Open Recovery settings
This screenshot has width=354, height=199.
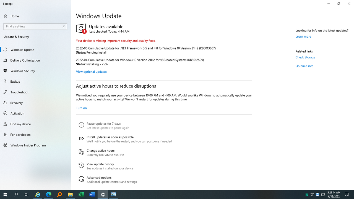[x=35, y=103]
